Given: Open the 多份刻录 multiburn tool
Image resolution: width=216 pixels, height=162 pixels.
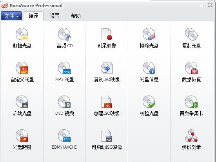Looking at the screenshot, I should (x=191, y=140).
